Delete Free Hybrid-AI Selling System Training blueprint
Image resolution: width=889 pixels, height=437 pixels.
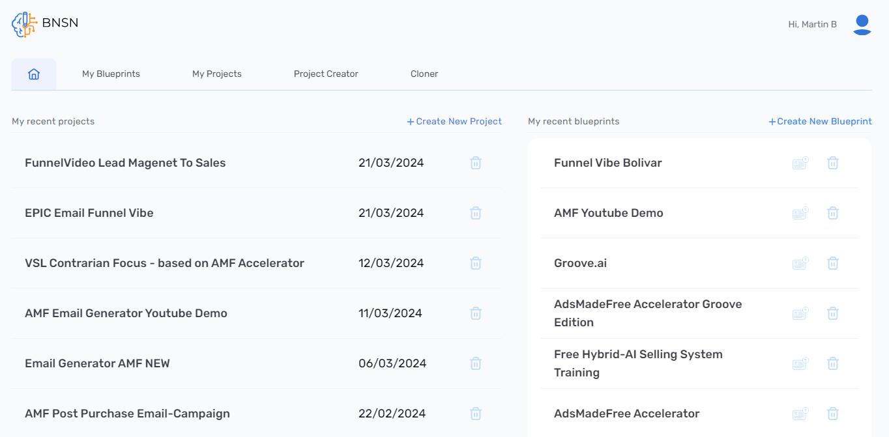(833, 363)
